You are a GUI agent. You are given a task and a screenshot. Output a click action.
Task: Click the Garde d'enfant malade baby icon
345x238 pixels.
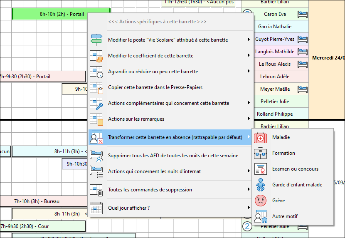261,185
